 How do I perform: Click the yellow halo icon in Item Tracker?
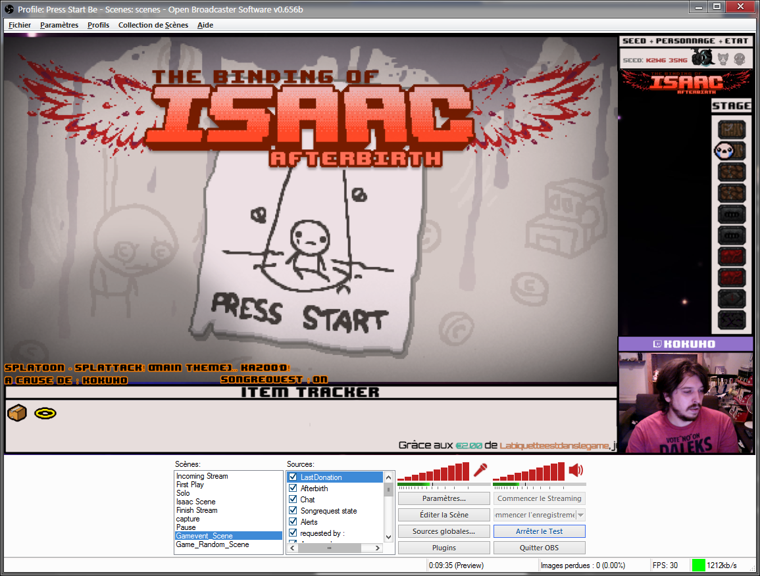pos(45,413)
